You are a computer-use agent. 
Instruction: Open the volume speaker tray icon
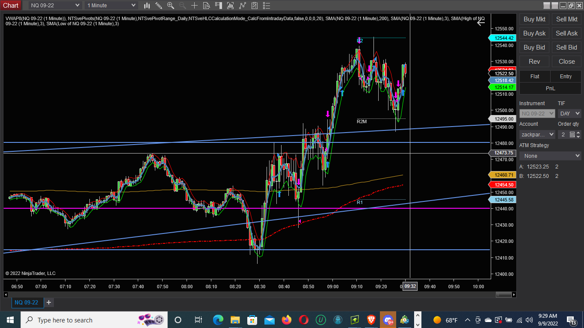pos(529,320)
